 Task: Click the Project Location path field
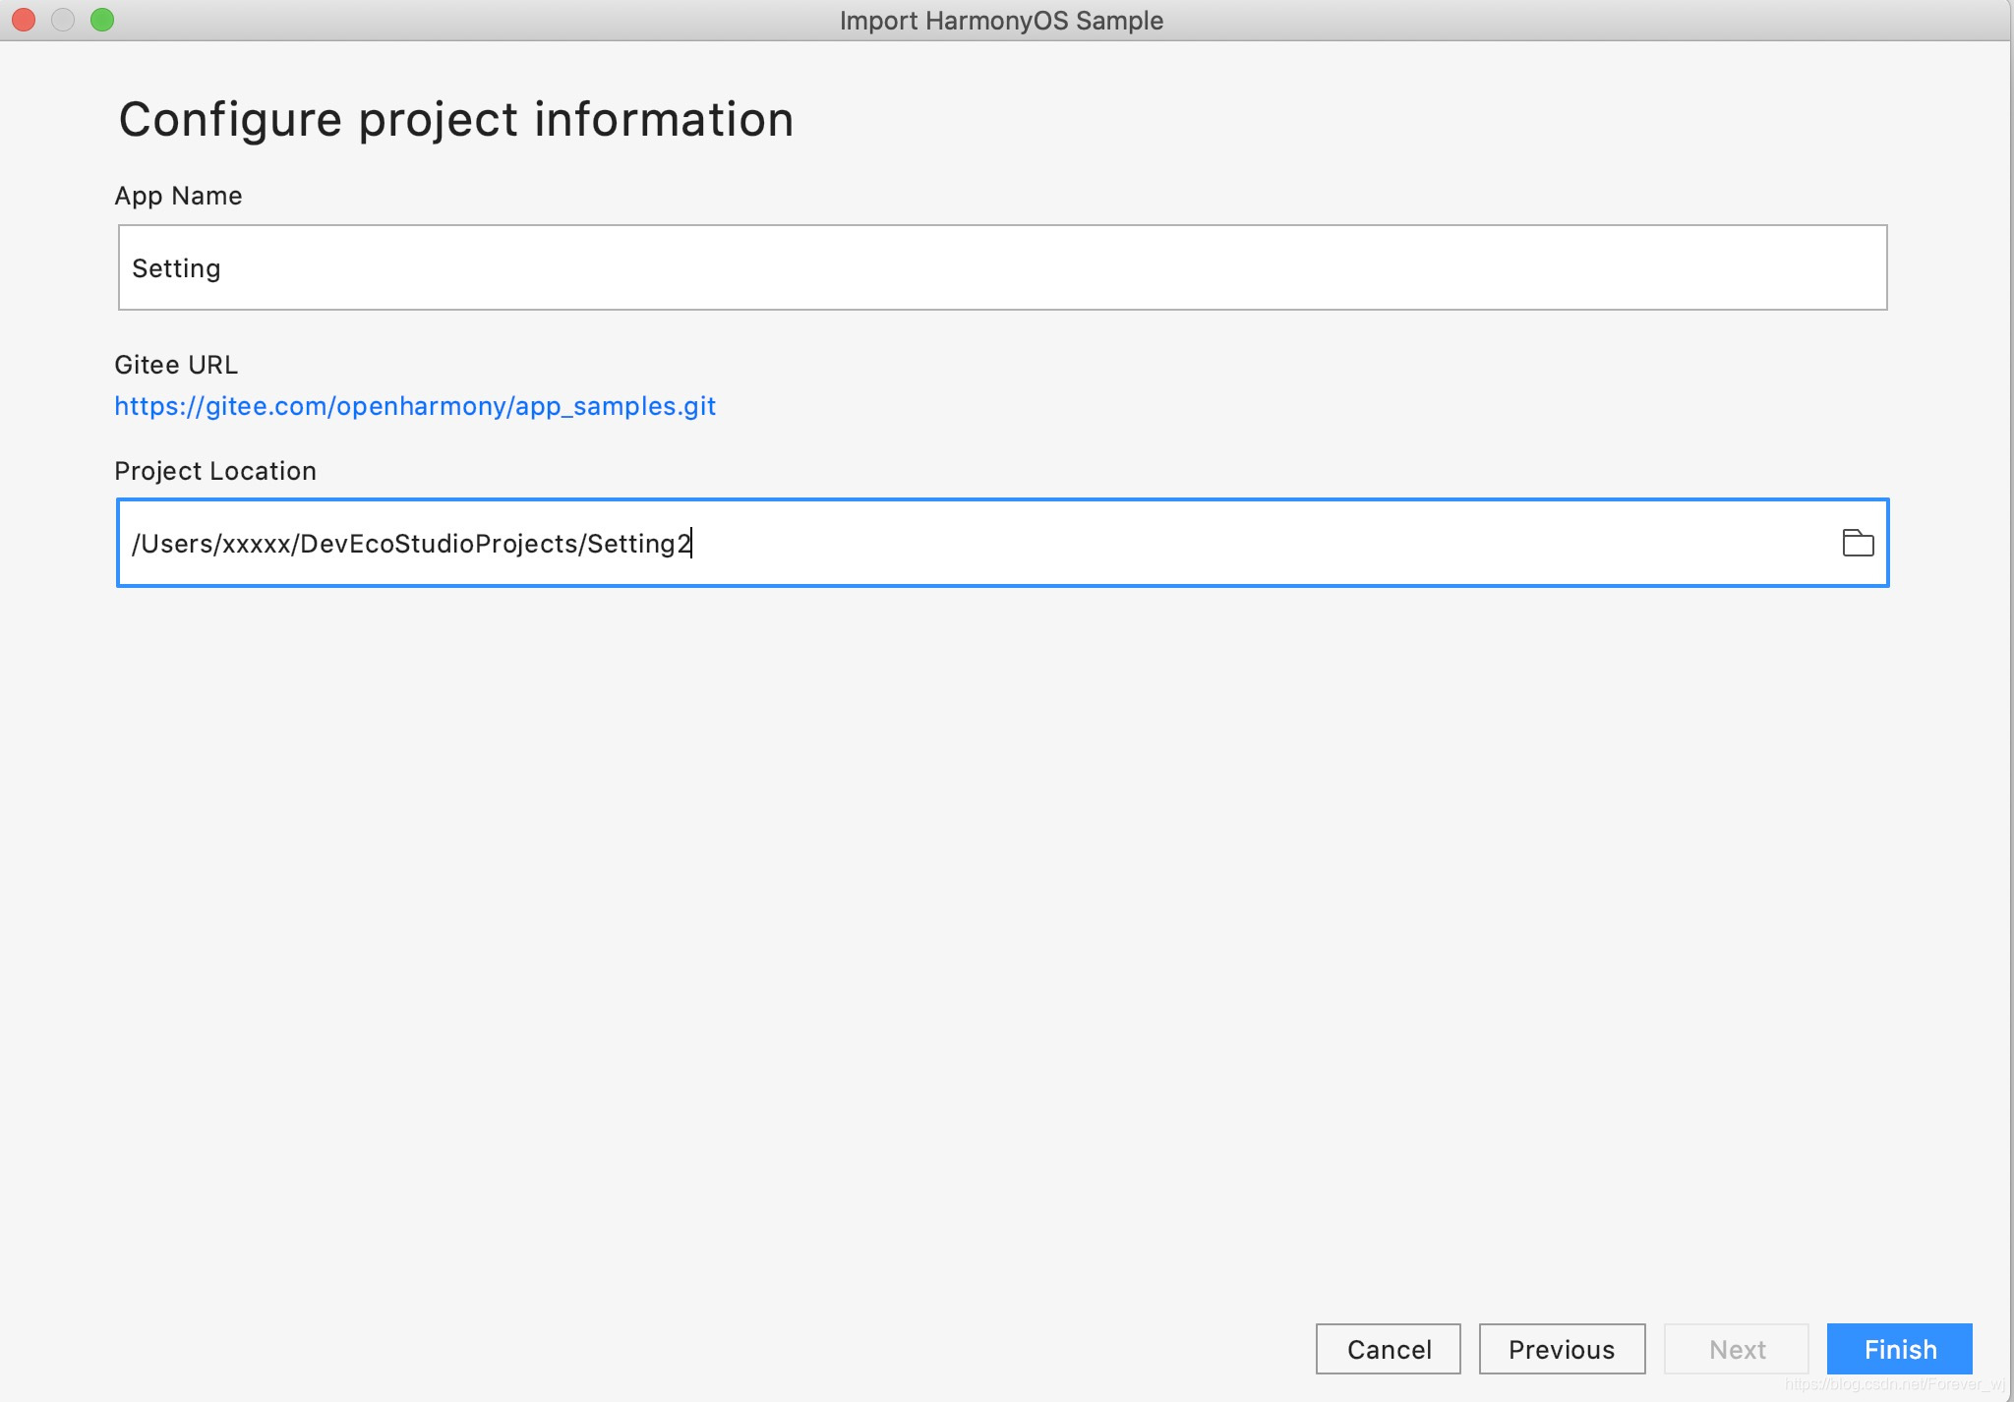click(1002, 543)
